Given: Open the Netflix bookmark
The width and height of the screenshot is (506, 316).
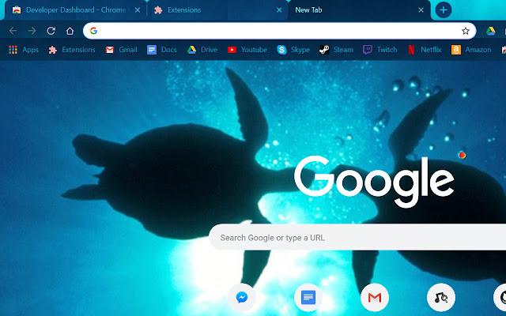Looking at the screenshot, I should 424,50.
